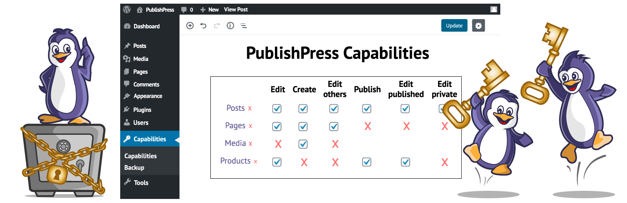Click the Publish column header
Image resolution: width=627 pixels, height=203 pixels.
pyautogui.click(x=368, y=89)
